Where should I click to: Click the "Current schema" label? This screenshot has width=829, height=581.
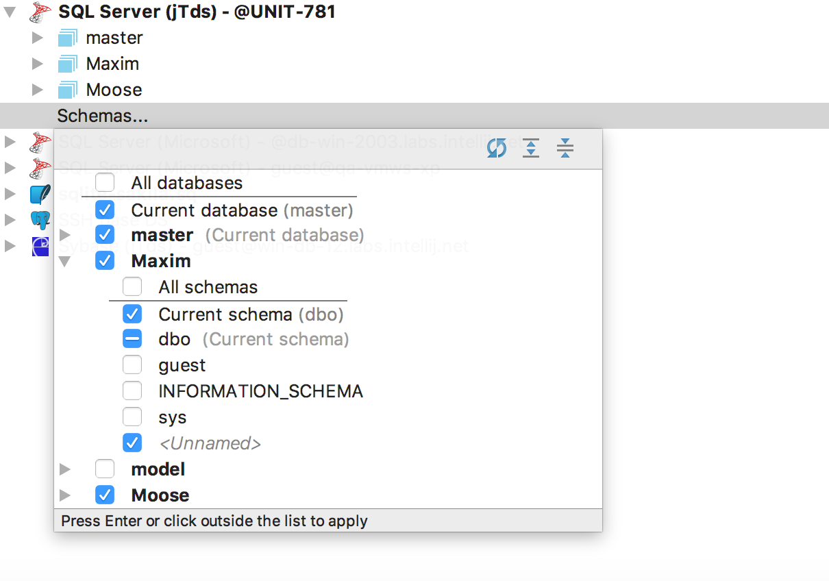coord(225,314)
